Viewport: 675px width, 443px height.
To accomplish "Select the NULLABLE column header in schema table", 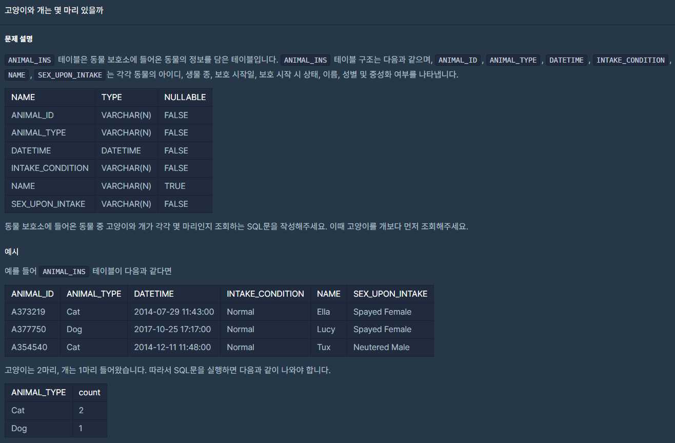I will pos(185,97).
